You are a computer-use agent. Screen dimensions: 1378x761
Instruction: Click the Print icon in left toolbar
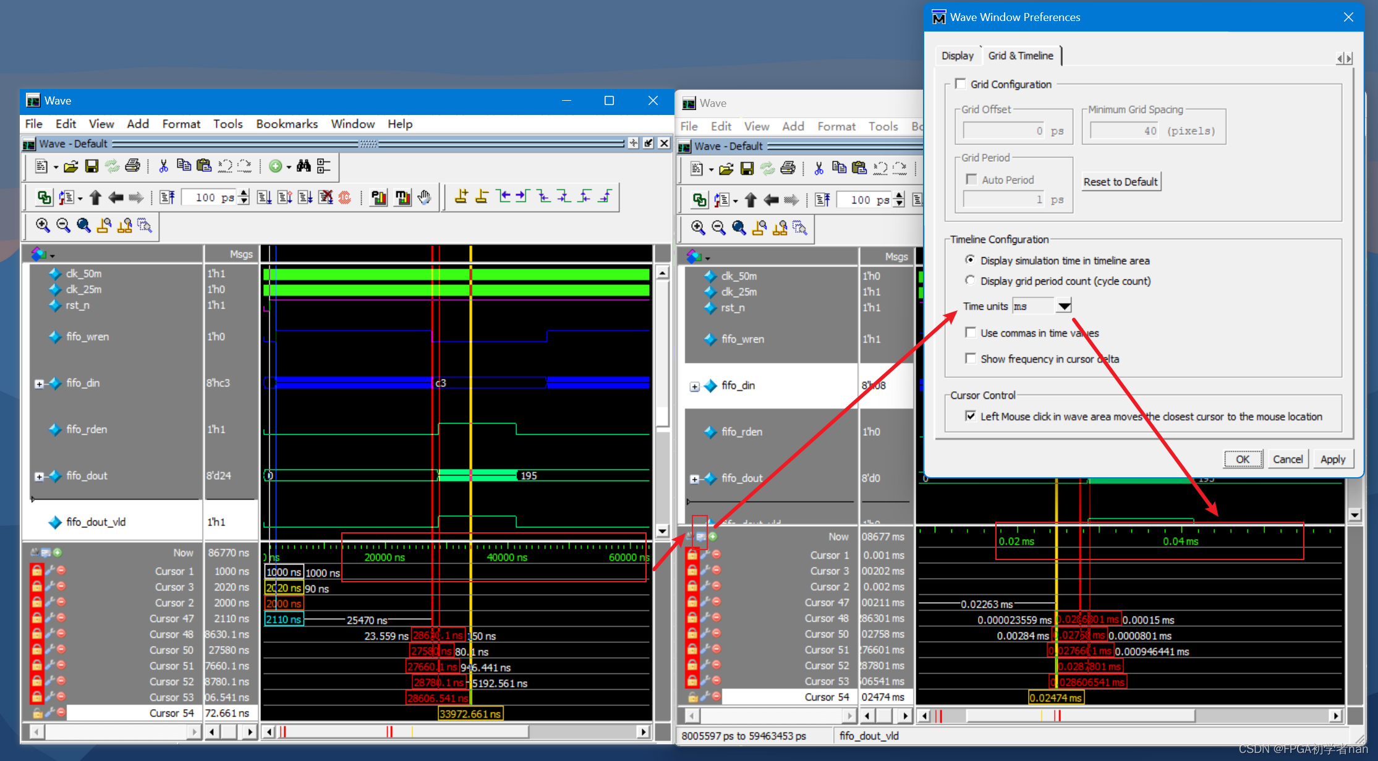click(x=132, y=166)
